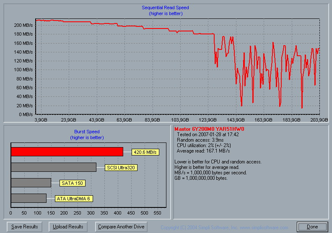Click 'GB = 1,000,000,000 bytes' note
This screenshot has height=233, width=332.
tap(201, 178)
